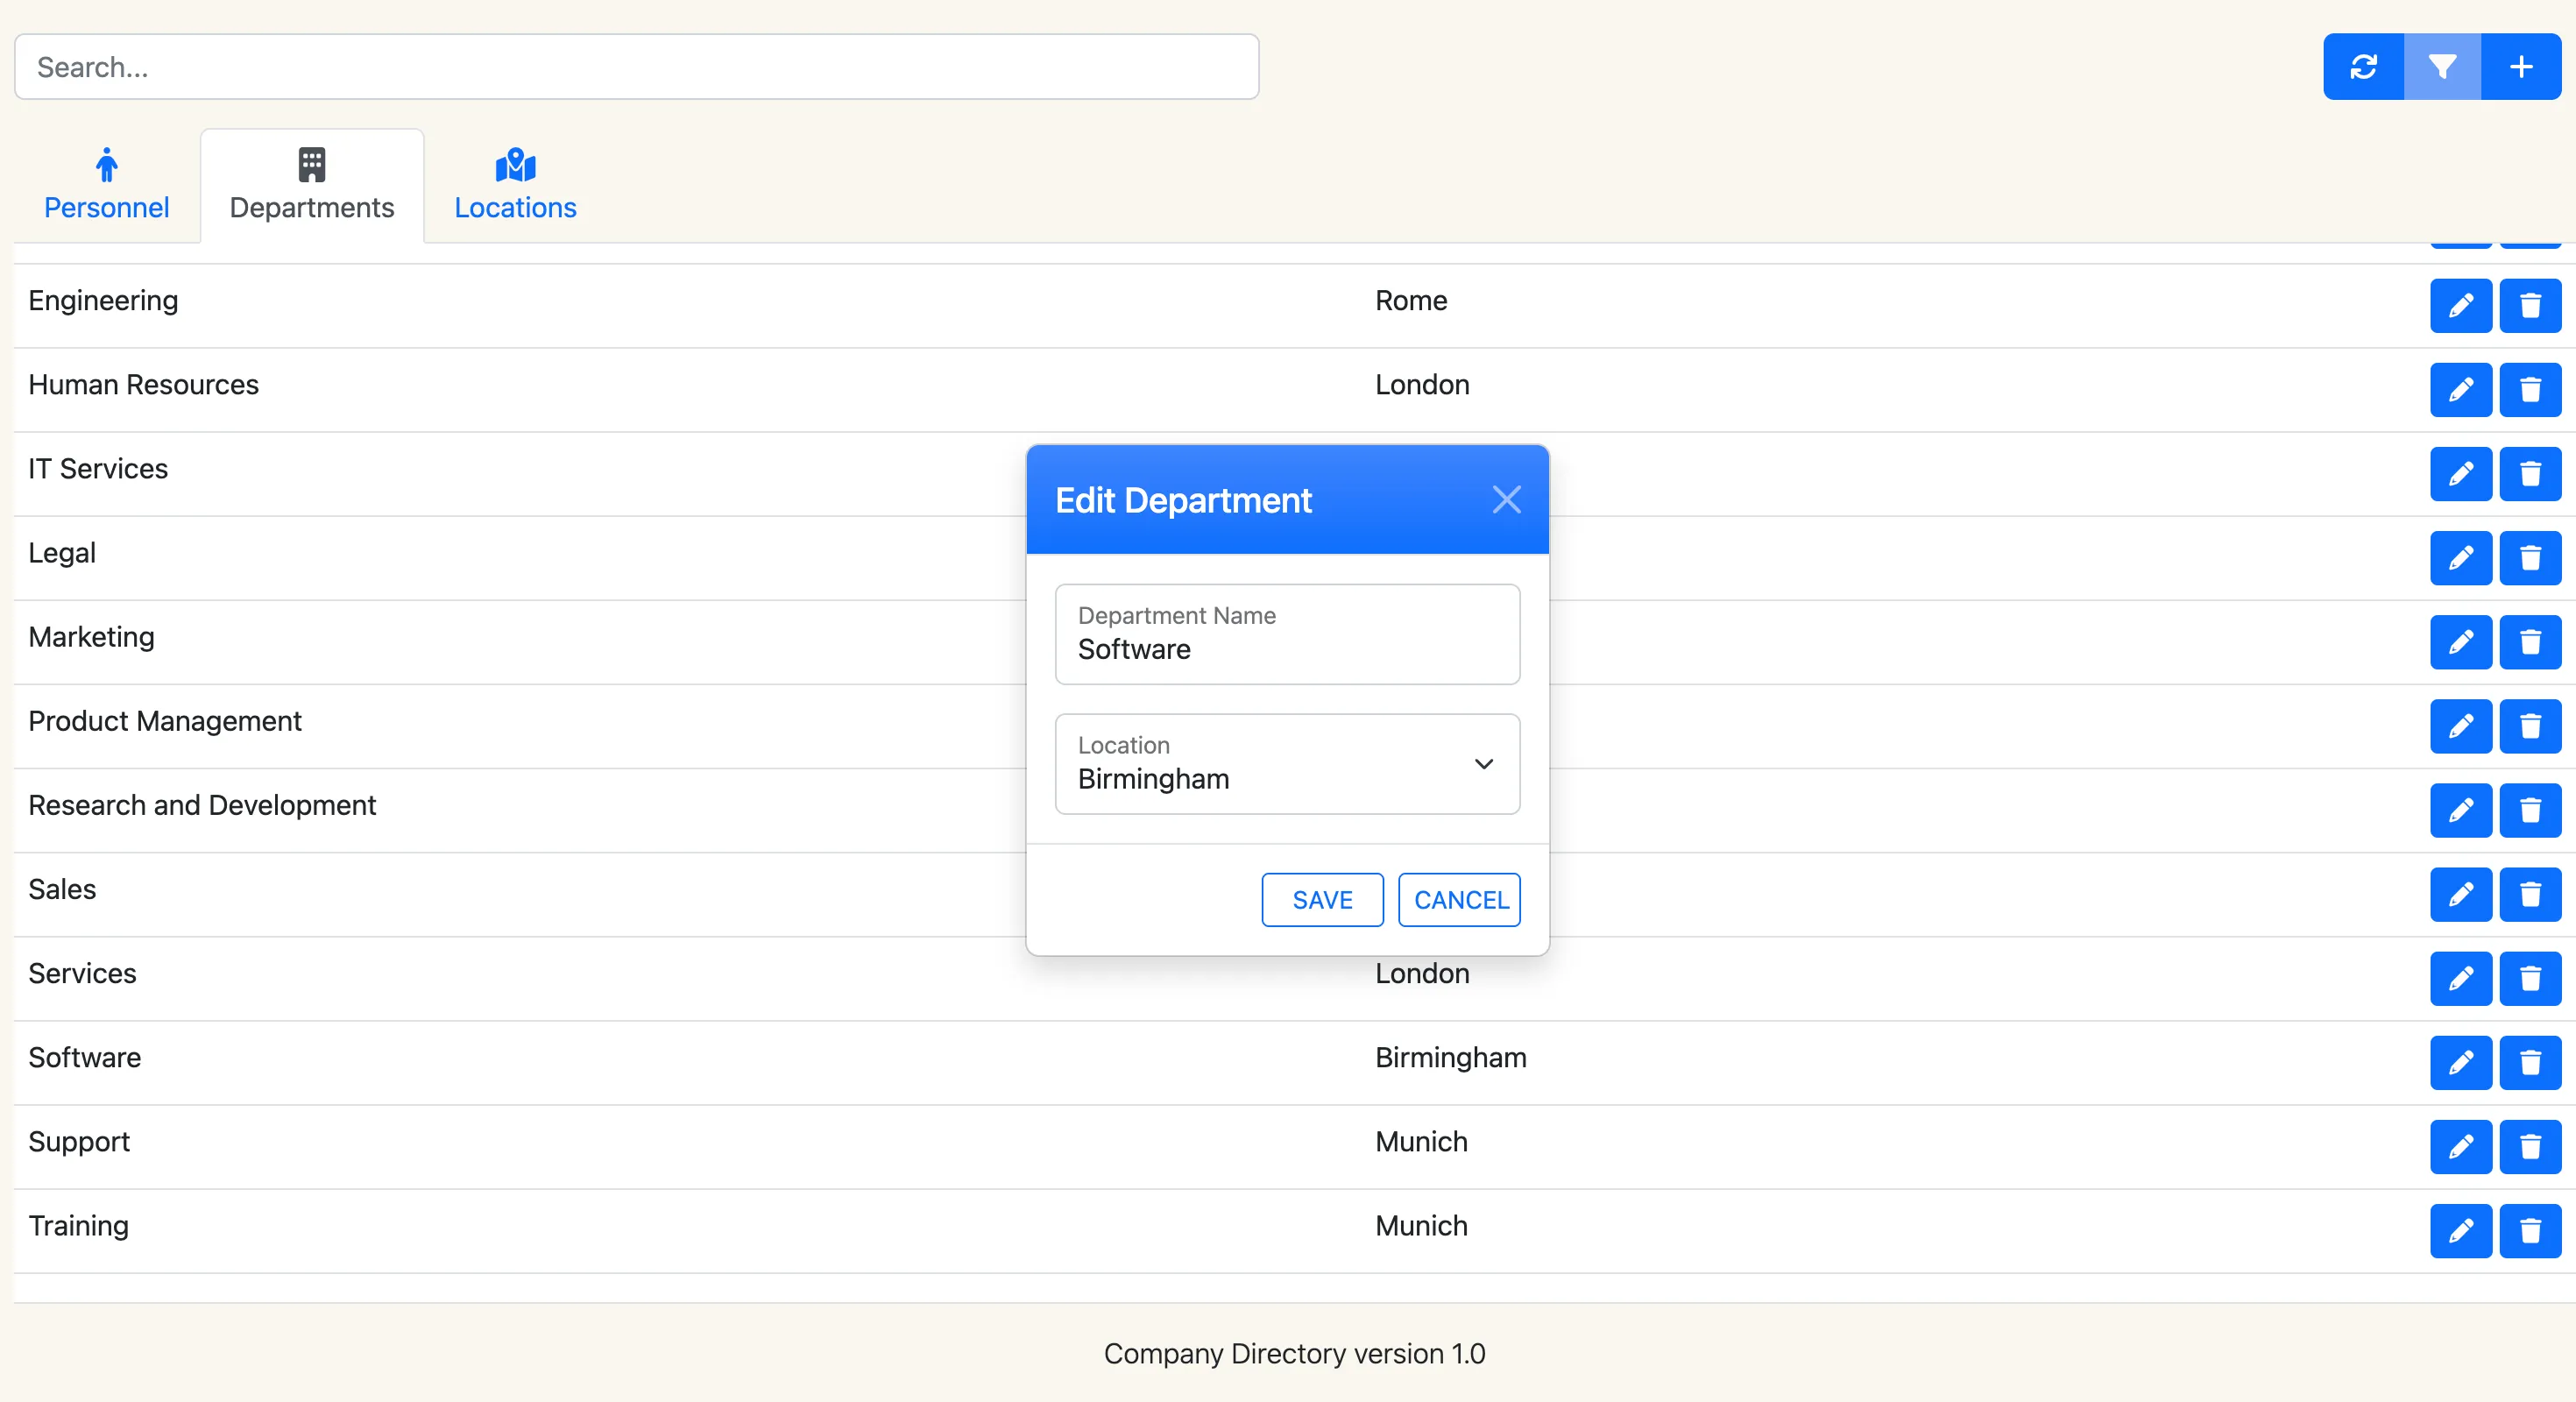
Task: Click the Marketing department name
Action: tap(91, 637)
